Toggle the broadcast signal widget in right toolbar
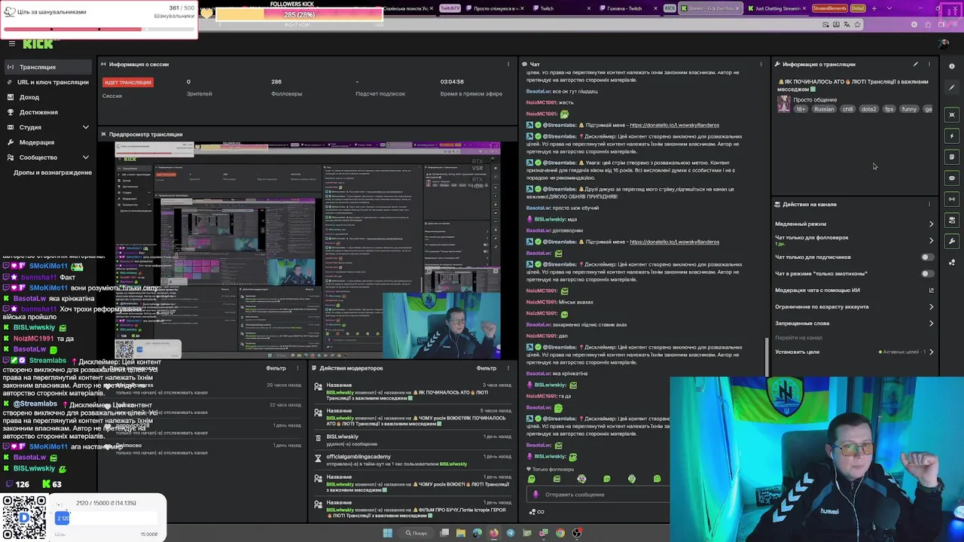 [x=952, y=199]
